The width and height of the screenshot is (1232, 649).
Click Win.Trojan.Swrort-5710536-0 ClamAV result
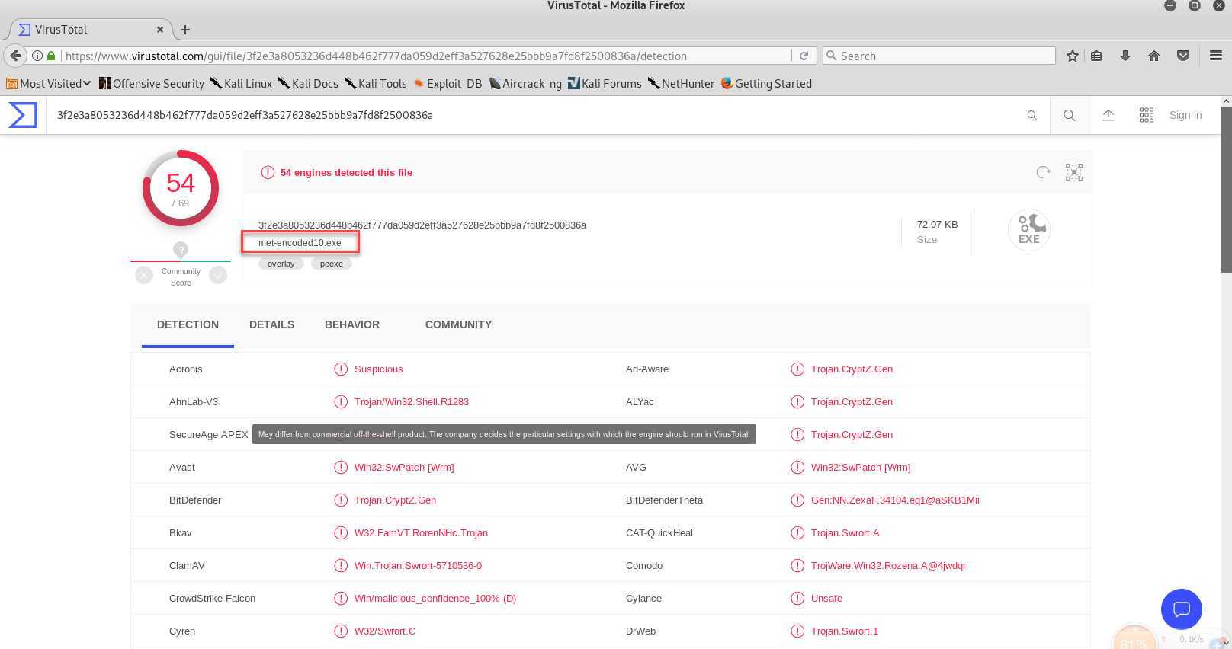tap(418, 565)
